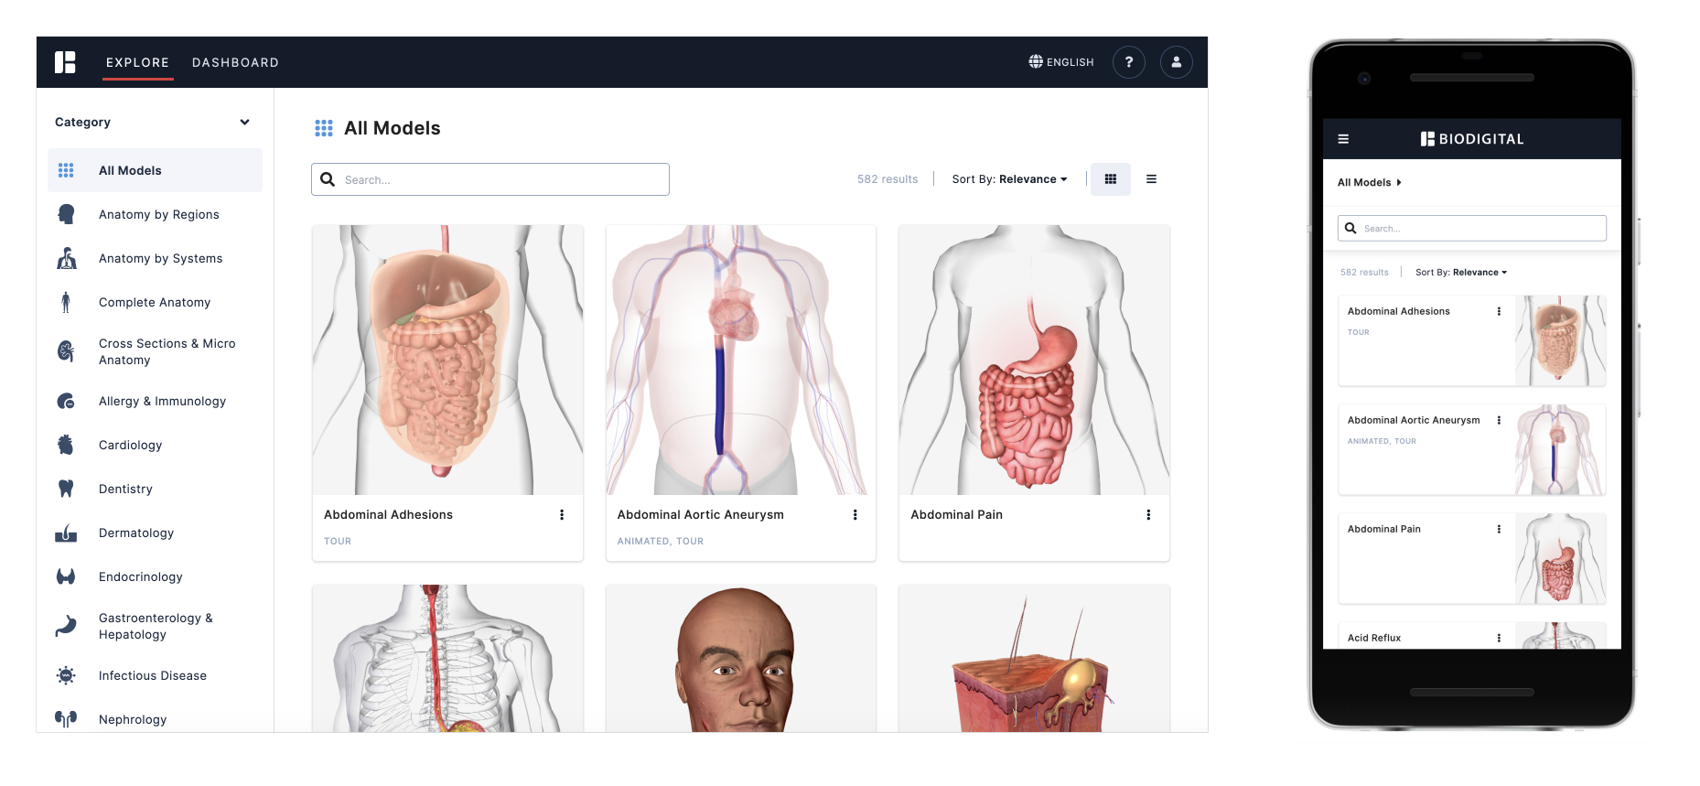Click the Nephrology kidneys icon
Image resolution: width=1700 pixels, height=786 pixels.
66,719
